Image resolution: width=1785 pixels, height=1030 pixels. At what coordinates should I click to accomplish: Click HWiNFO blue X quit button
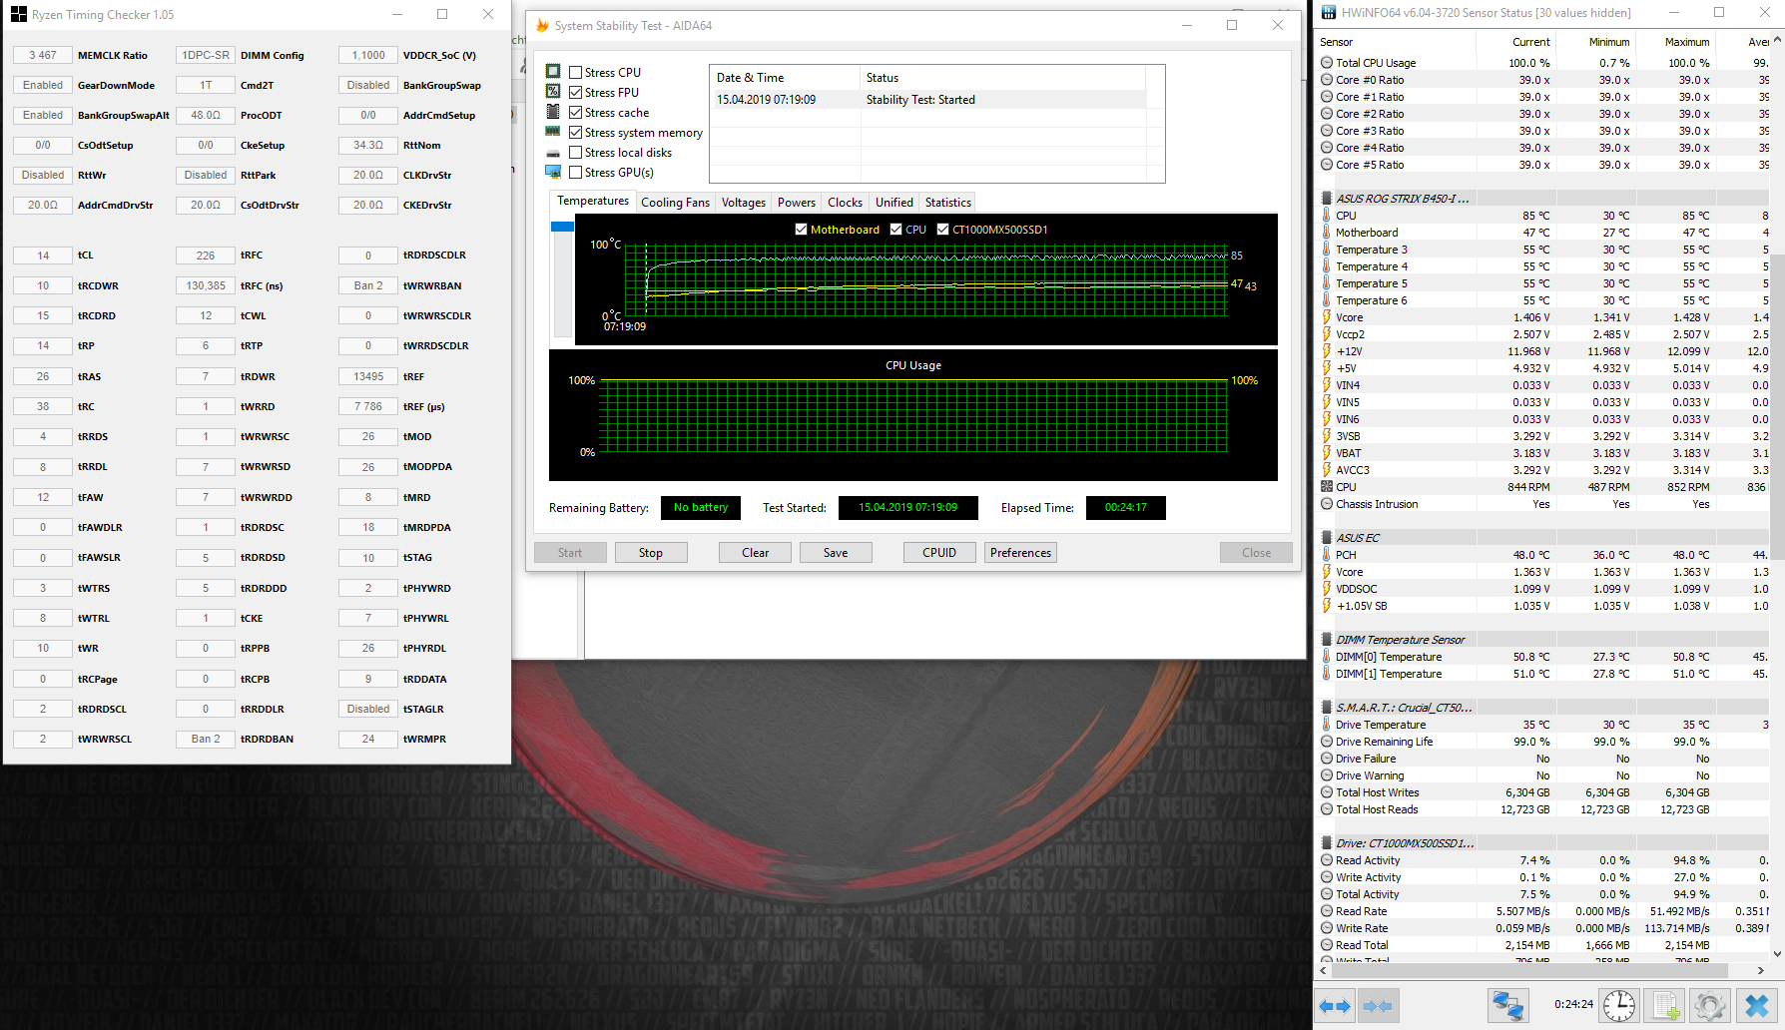tap(1757, 1006)
